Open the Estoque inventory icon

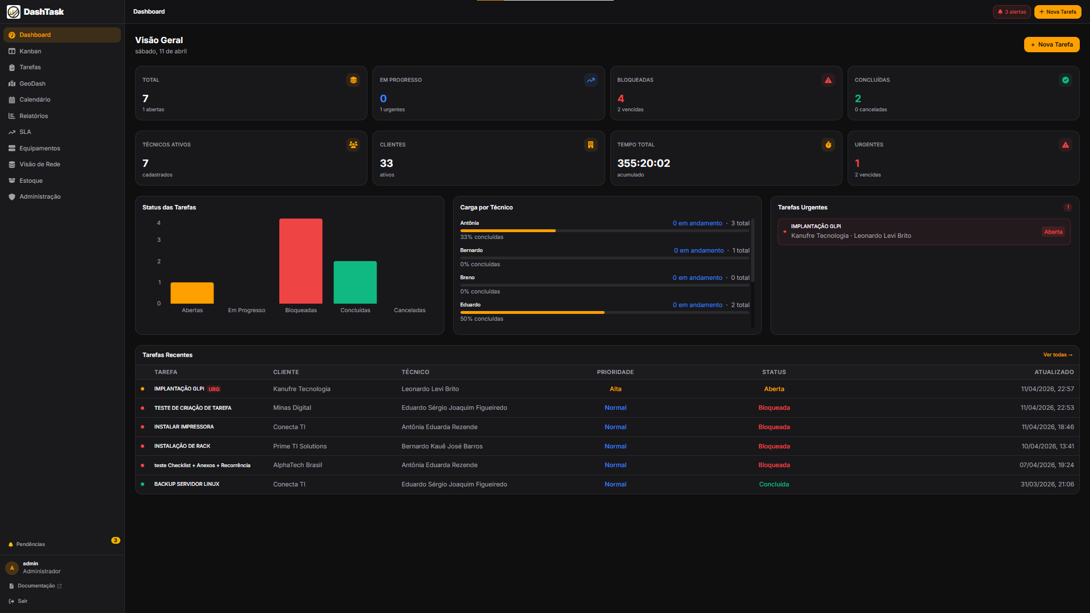pos(12,180)
